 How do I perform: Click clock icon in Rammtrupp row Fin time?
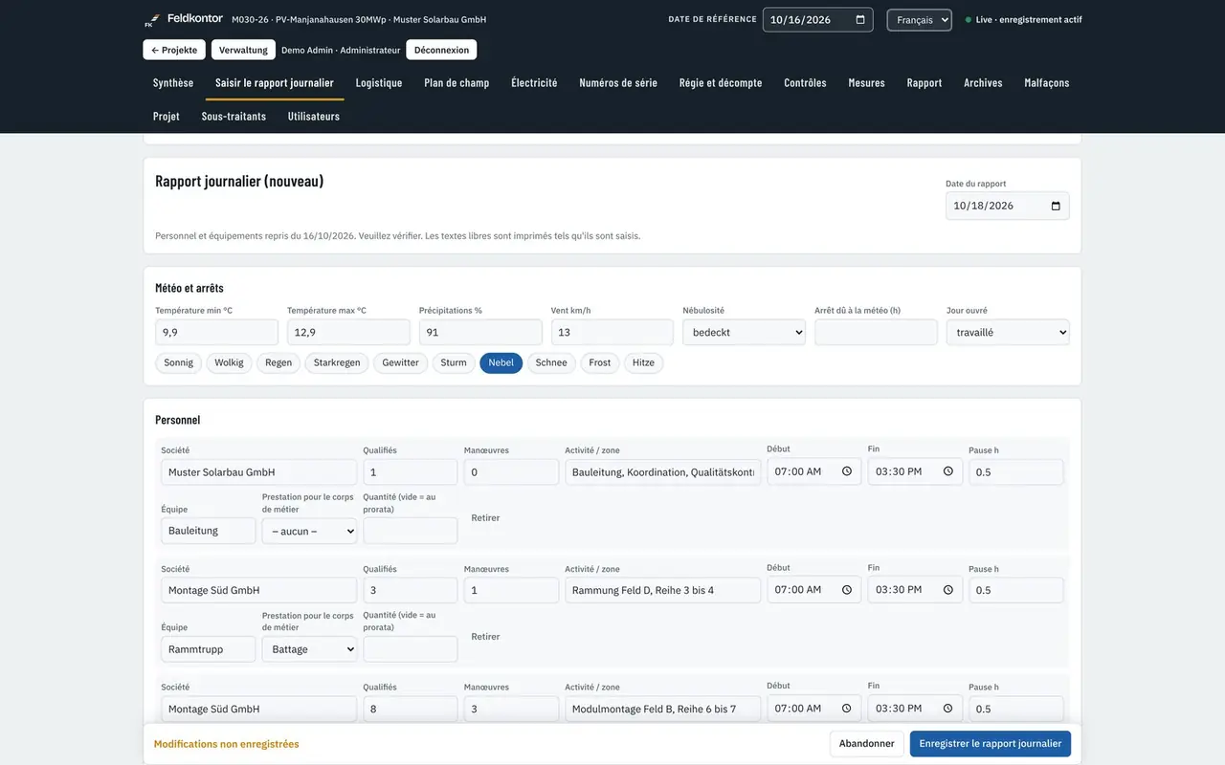click(948, 590)
